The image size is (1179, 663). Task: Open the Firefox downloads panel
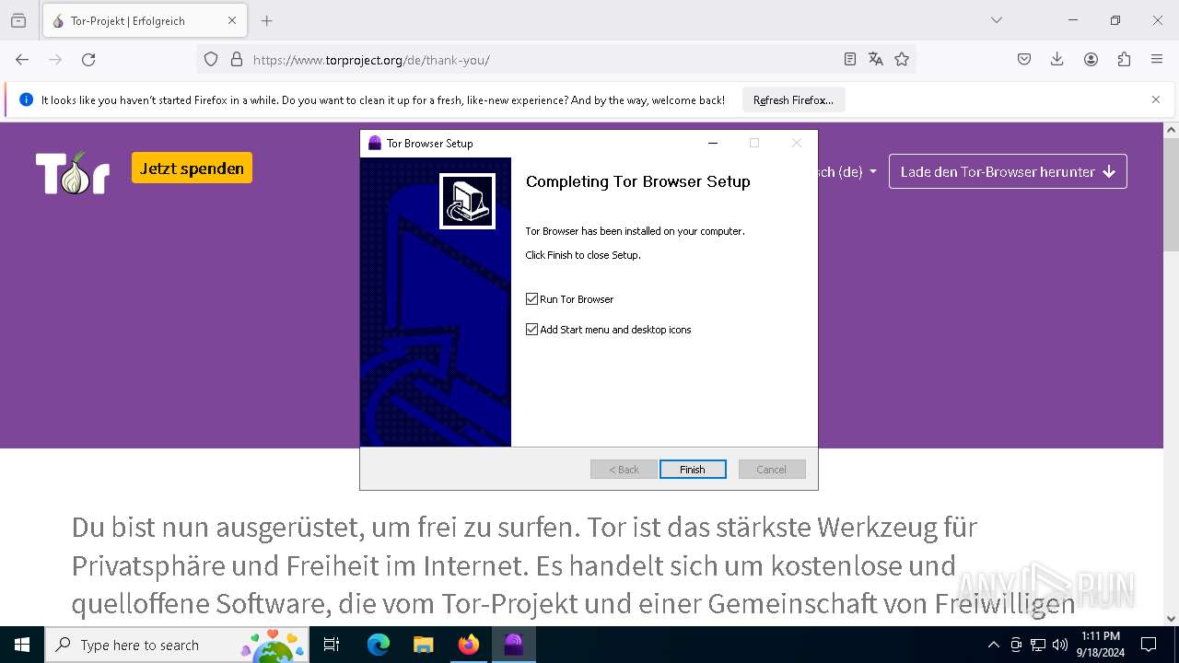click(1057, 59)
